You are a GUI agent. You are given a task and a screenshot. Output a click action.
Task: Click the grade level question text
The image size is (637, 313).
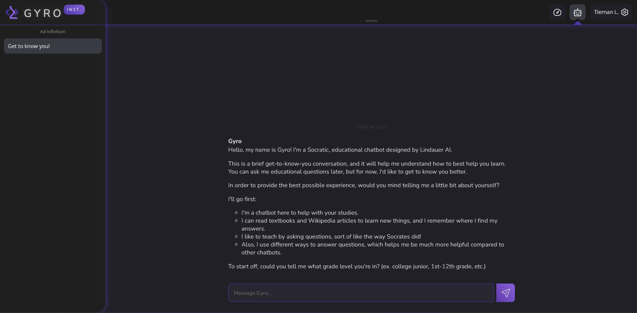coord(357,266)
